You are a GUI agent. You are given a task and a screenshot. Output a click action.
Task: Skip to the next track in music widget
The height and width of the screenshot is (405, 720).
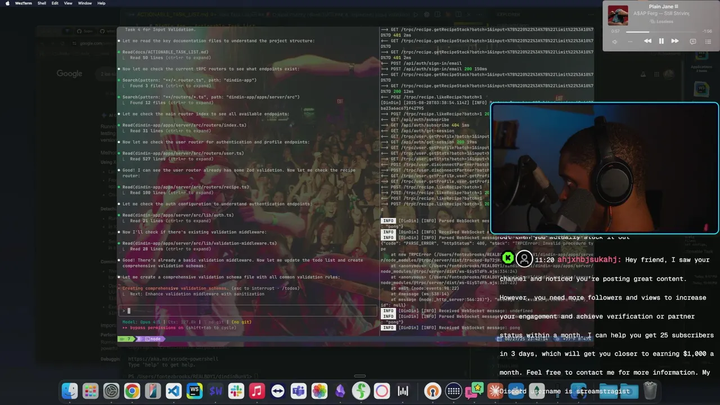674,41
